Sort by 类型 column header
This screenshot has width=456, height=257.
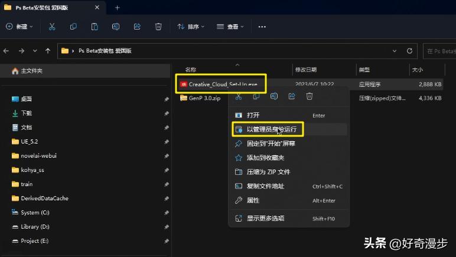coord(364,70)
